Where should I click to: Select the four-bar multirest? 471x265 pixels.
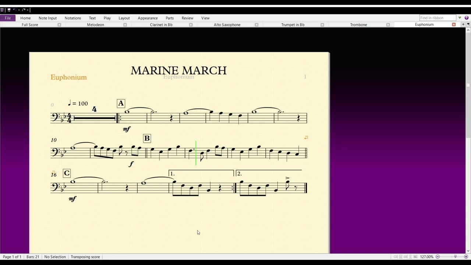[x=95, y=118]
